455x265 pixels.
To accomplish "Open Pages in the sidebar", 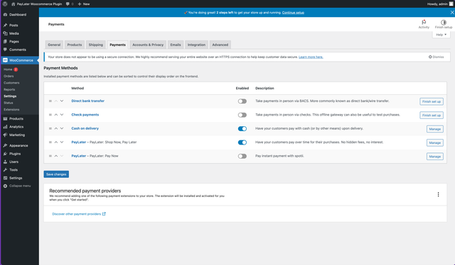I will click(14, 41).
